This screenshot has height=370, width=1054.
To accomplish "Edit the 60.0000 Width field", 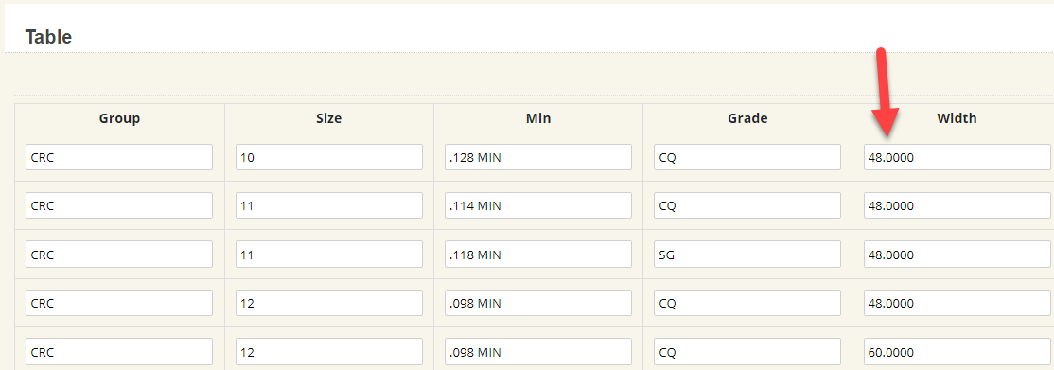I will 957,352.
